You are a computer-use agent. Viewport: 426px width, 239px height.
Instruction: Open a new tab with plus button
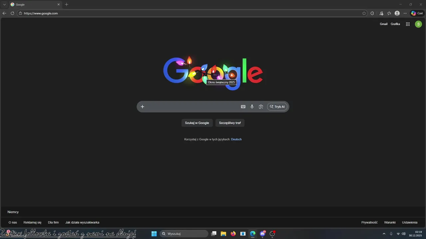click(x=67, y=5)
